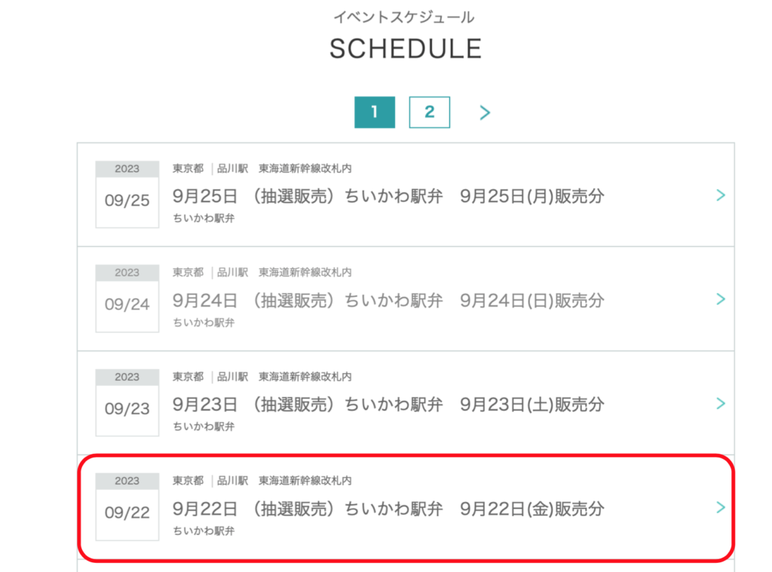Click the ちいかわ駅弁 tag under 9月24日 event
The image size is (772, 572).
point(204,323)
